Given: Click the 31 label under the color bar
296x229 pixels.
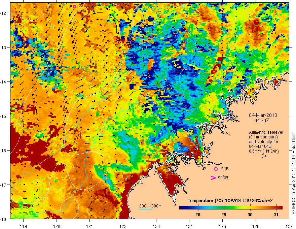Looking at the screenshot, I should click(276, 215).
